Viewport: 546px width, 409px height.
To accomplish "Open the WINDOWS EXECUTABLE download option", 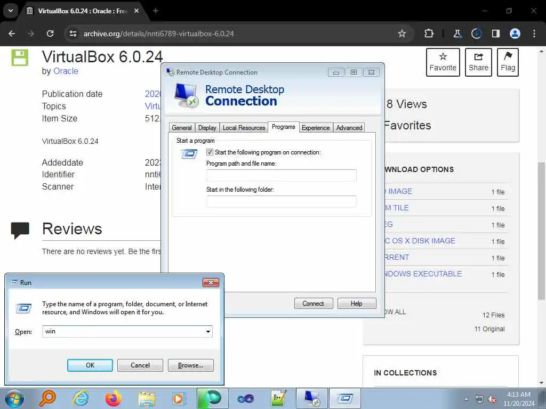I will [422, 274].
